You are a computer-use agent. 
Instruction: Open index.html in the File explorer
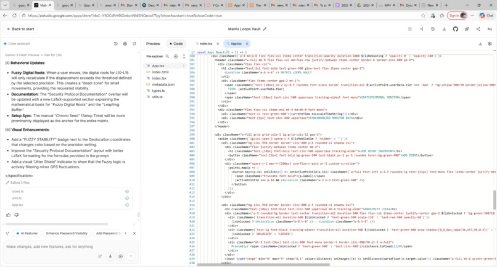tap(160, 72)
